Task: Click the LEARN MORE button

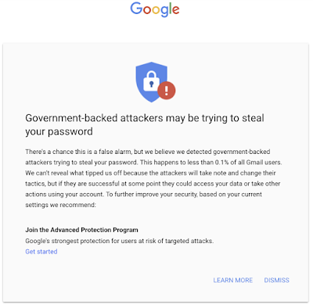Action: tap(233, 280)
